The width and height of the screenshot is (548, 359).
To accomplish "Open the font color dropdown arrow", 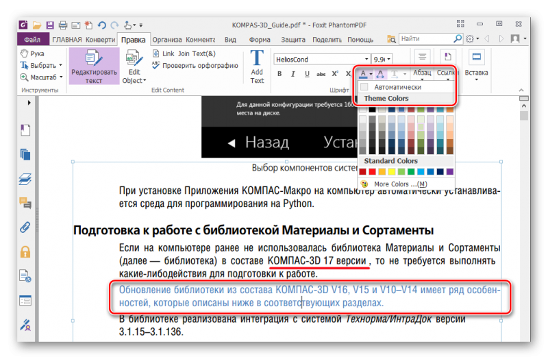I will (371, 74).
